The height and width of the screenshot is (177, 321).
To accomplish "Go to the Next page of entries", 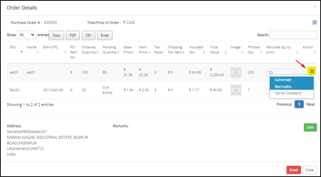I will coord(310,104).
